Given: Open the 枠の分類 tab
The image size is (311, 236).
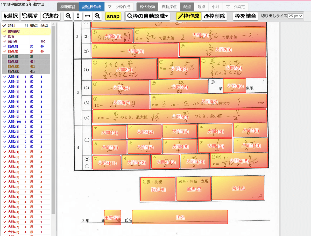Looking at the screenshot, I should (147, 7).
